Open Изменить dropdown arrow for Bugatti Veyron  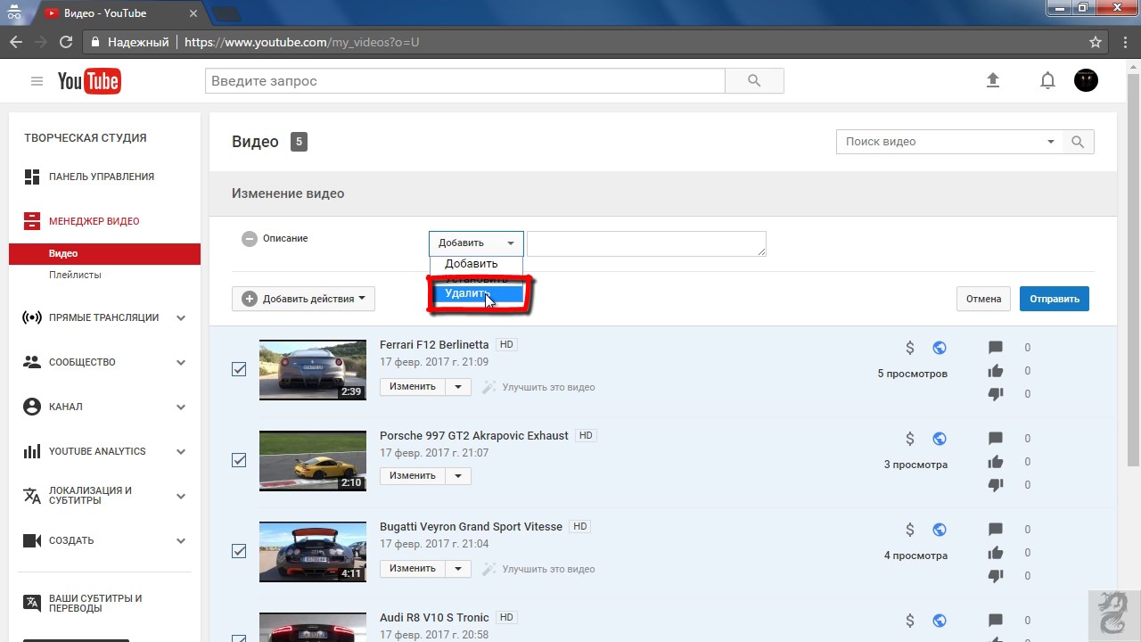458,569
